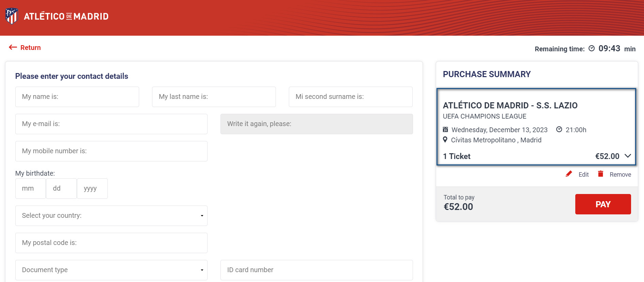Click the location pin icon by Cívitas Metropolitano
Screen dimensions: 644x282
pos(445,140)
